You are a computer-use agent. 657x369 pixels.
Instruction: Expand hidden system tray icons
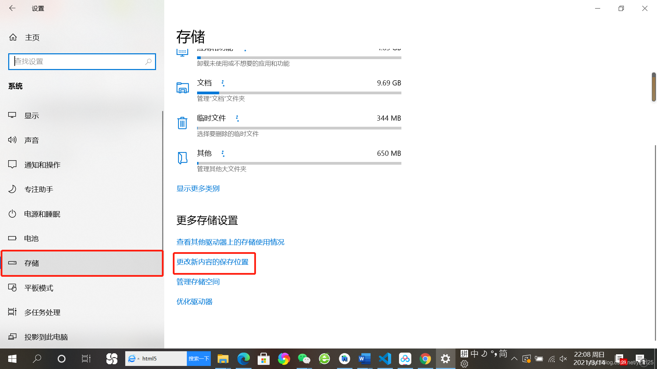(514, 359)
